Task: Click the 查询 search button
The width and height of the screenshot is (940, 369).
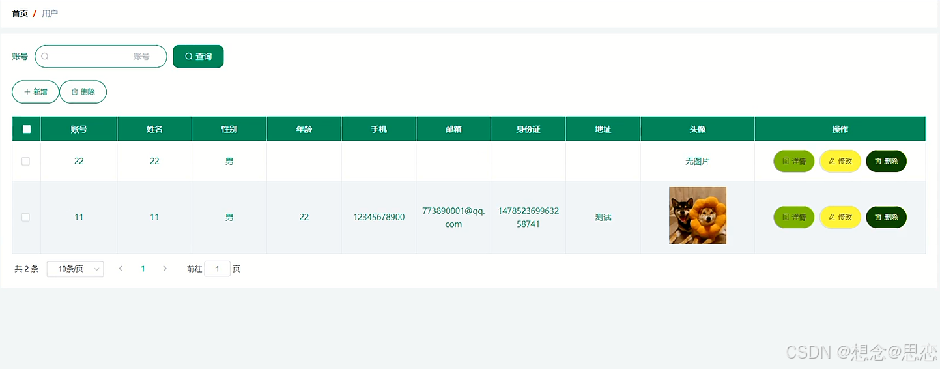Action: (198, 57)
